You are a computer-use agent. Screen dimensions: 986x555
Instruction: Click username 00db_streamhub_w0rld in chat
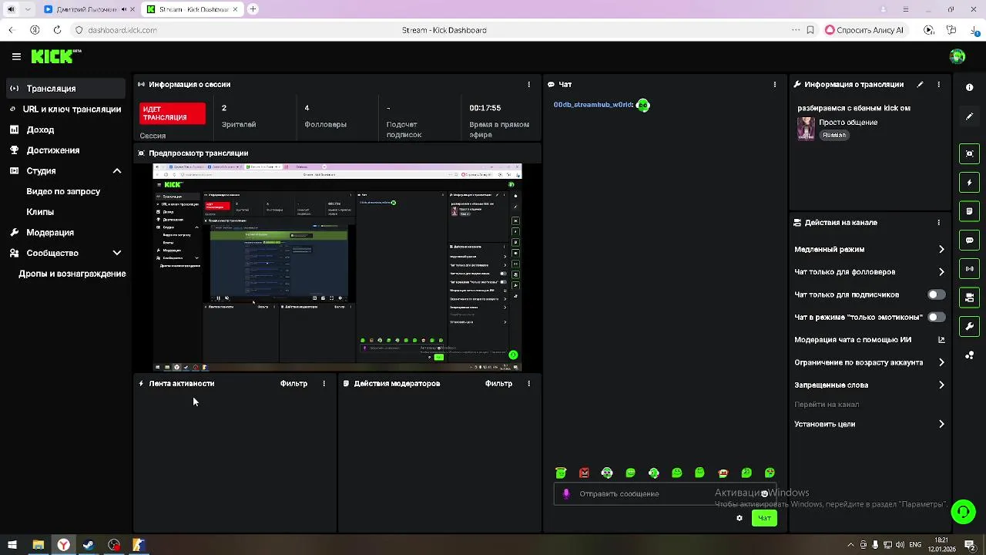(592, 105)
